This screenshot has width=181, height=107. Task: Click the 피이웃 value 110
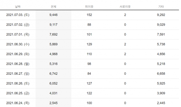(x=89, y=54)
